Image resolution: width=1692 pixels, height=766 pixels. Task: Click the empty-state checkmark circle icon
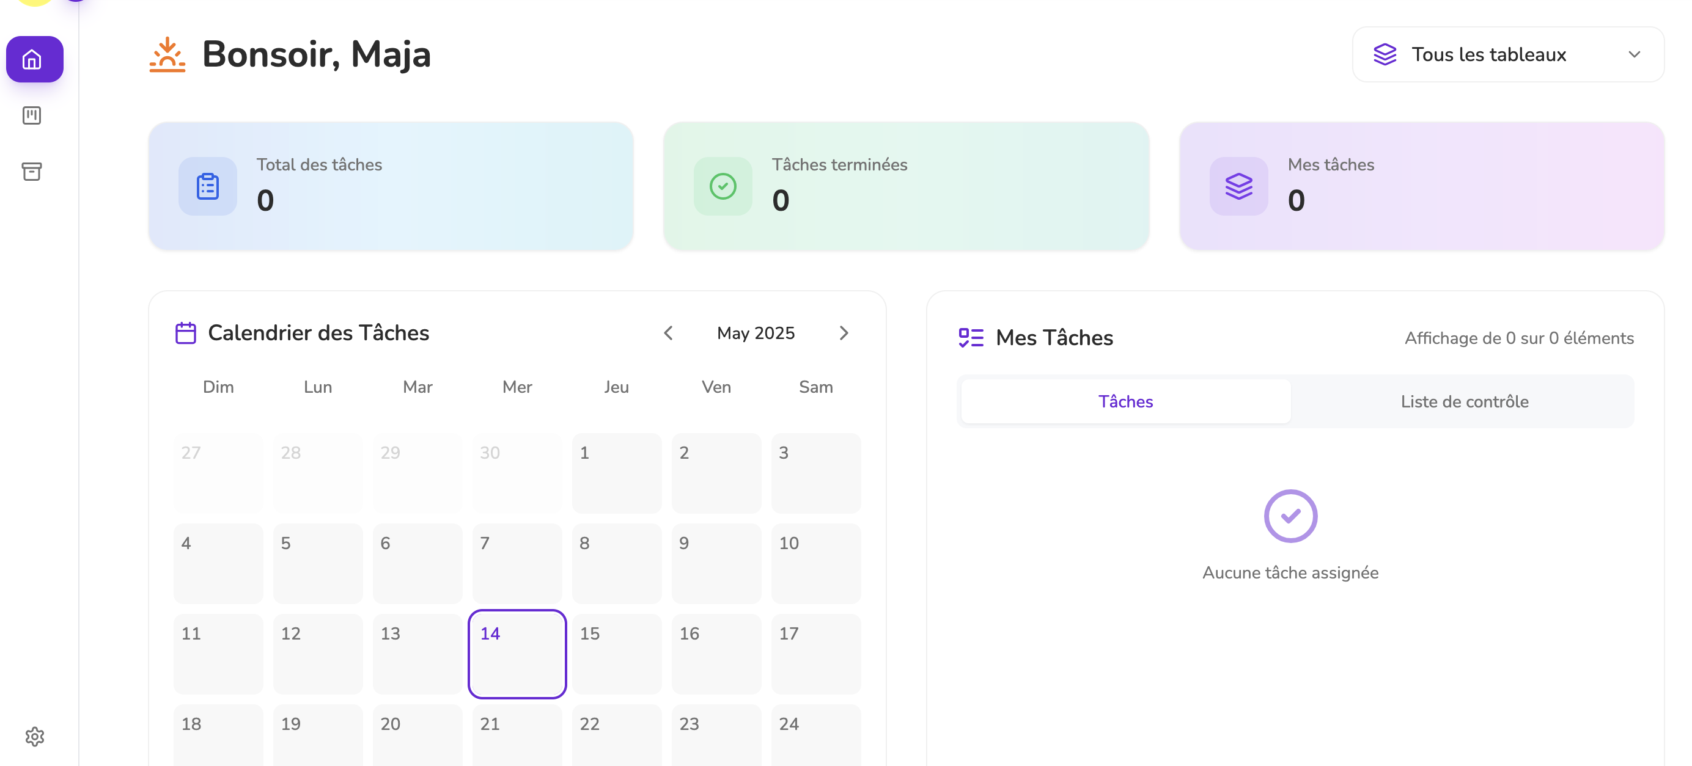pyautogui.click(x=1290, y=516)
